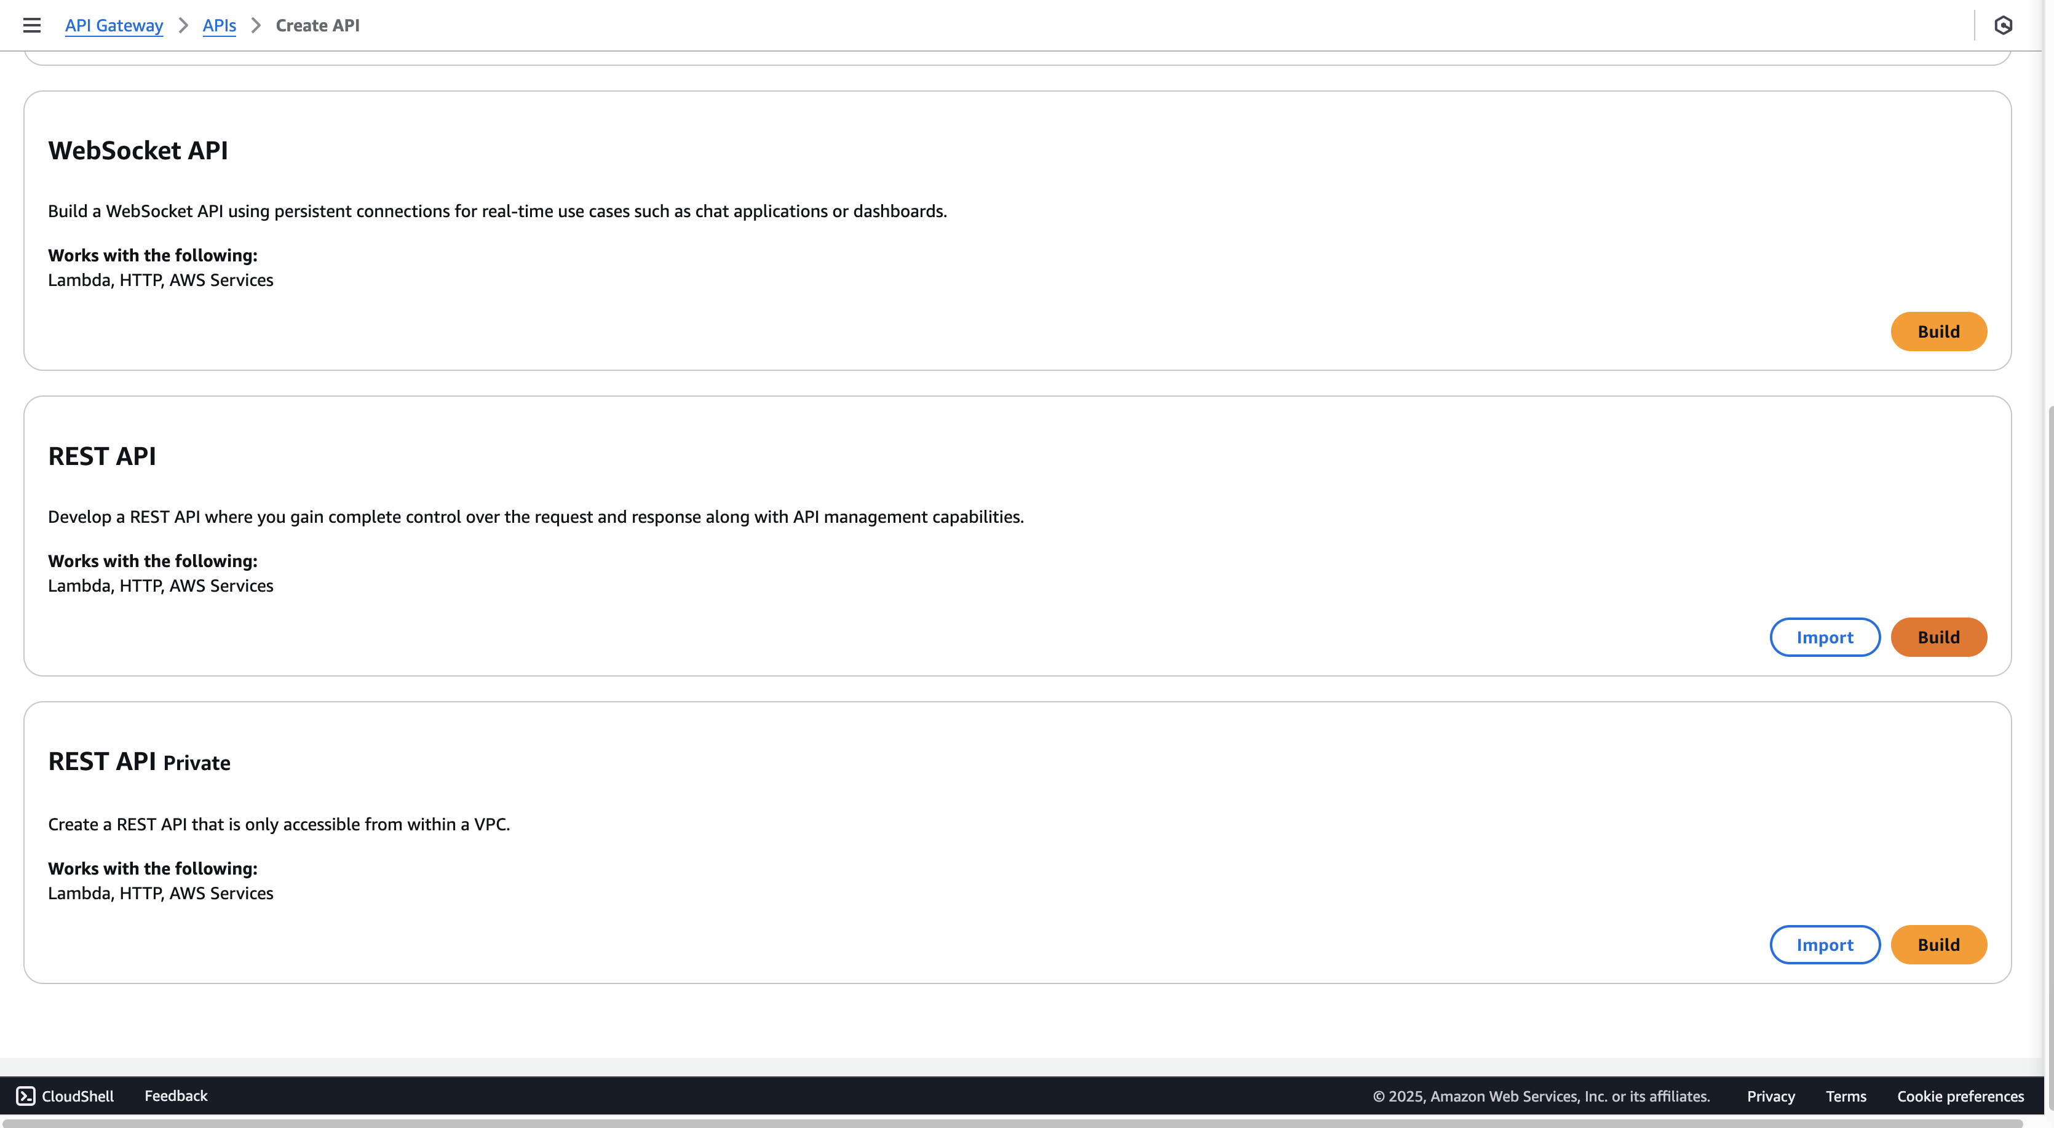2054x1128 pixels.
Task: Go to API Gateway breadcrumb link
Action: tap(114, 26)
